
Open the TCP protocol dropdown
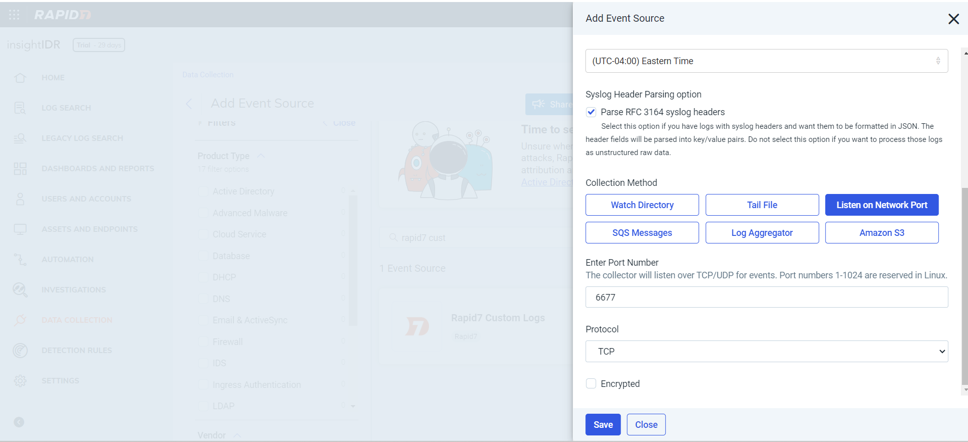(x=767, y=352)
